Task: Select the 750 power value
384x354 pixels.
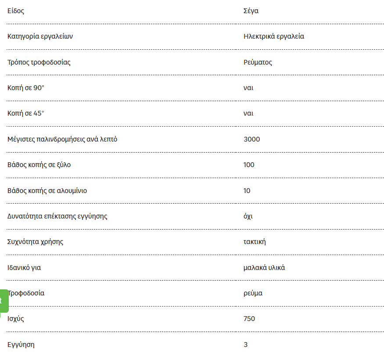Action: pos(249,319)
